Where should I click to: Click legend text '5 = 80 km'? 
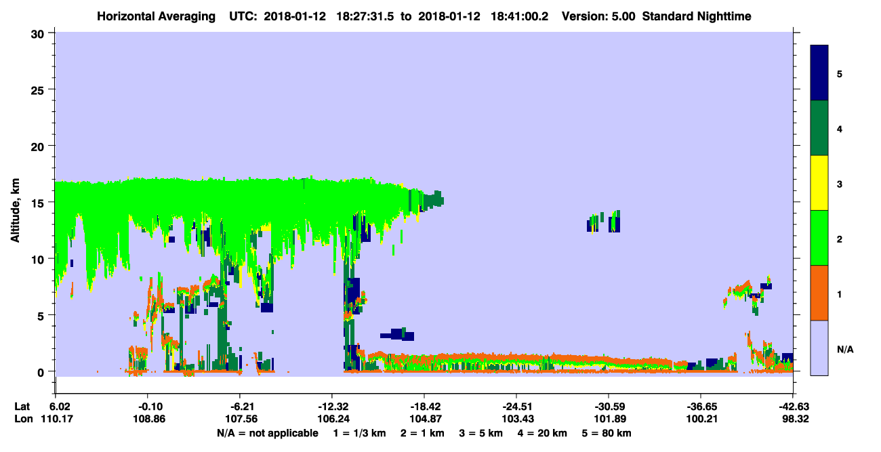point(608,433)
